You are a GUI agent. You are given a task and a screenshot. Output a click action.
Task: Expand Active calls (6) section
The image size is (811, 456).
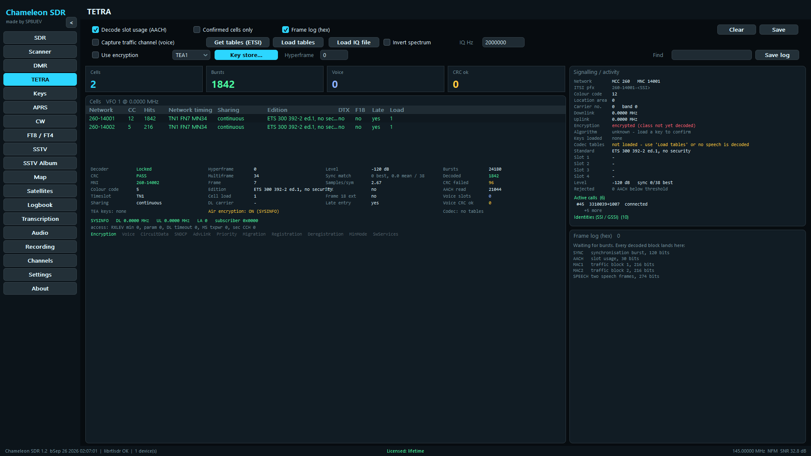(x=589, y=198)
